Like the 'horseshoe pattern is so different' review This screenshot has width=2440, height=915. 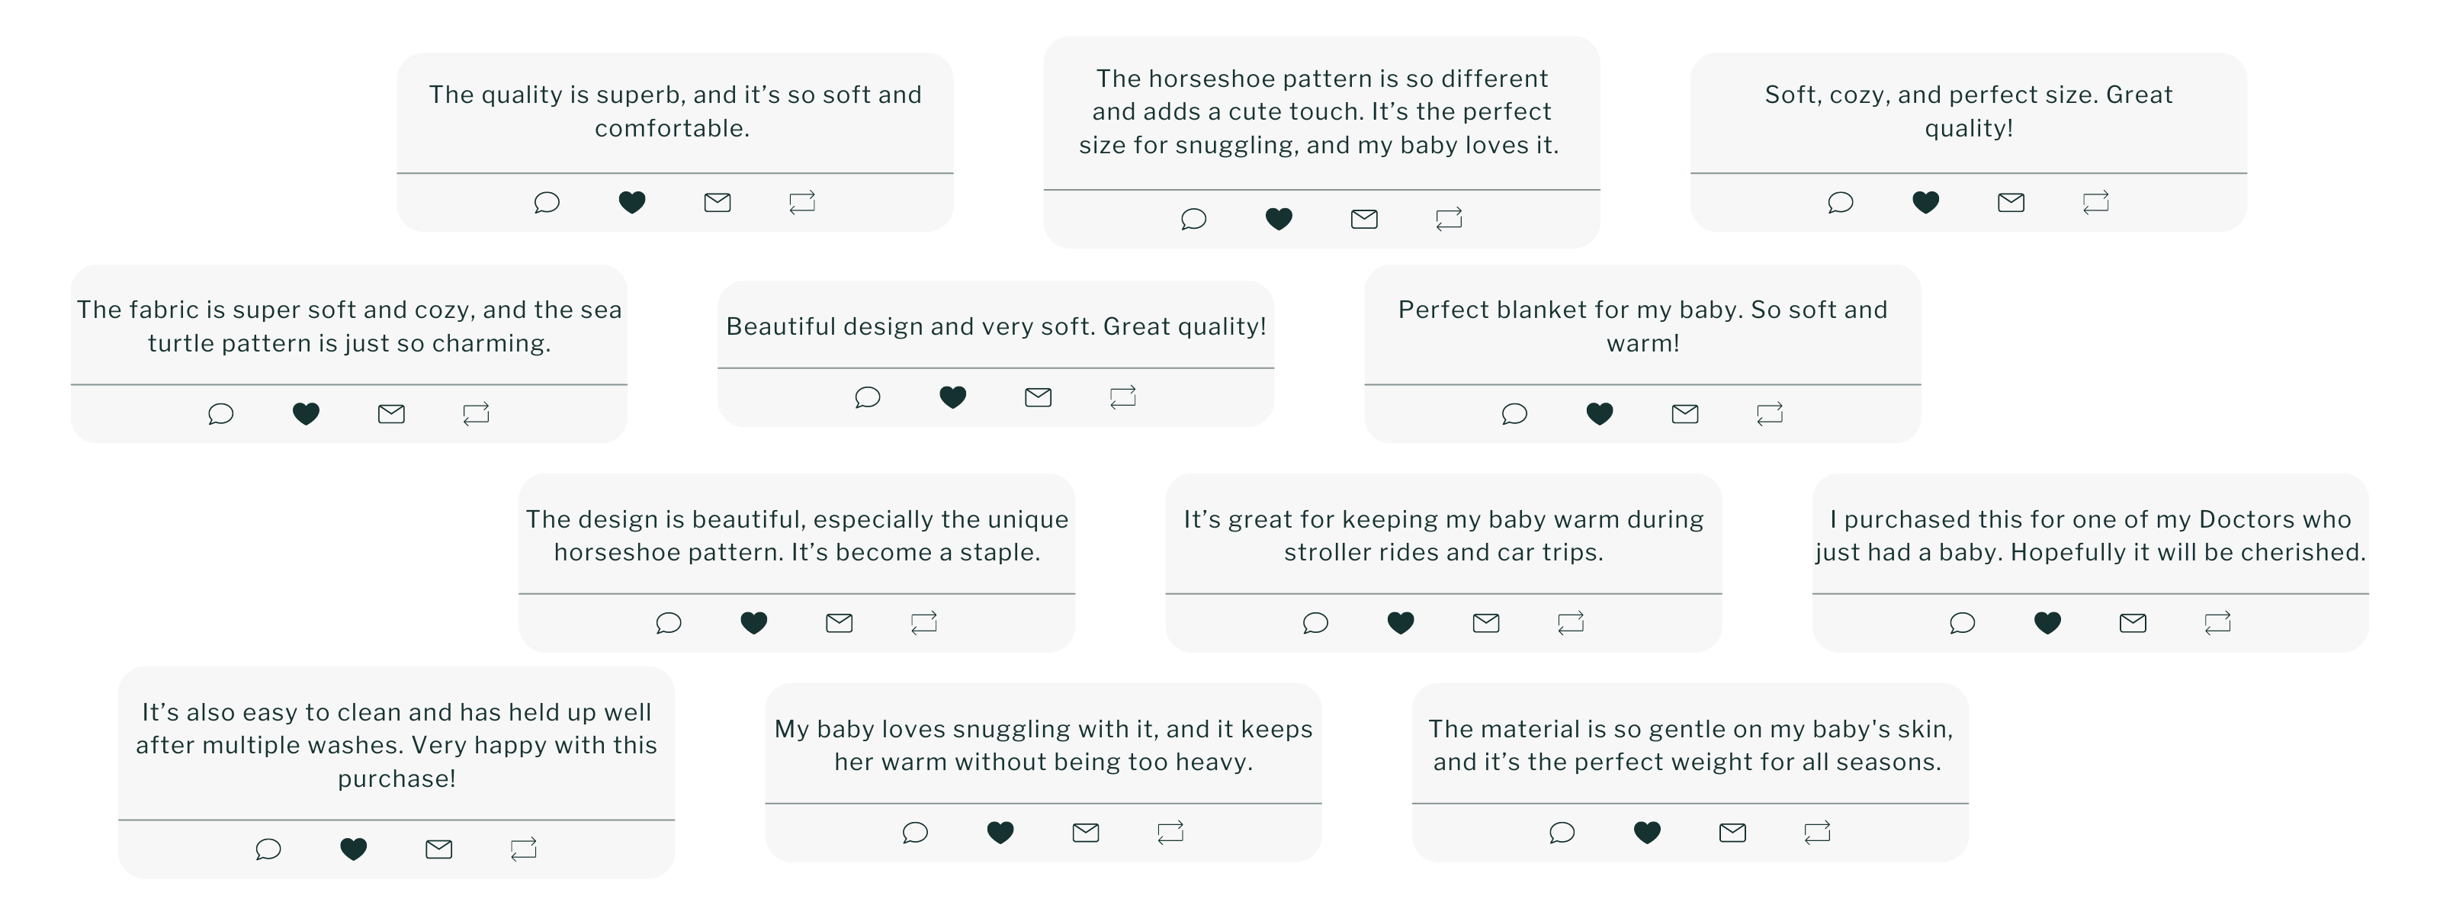click(x=1279, y=220)
